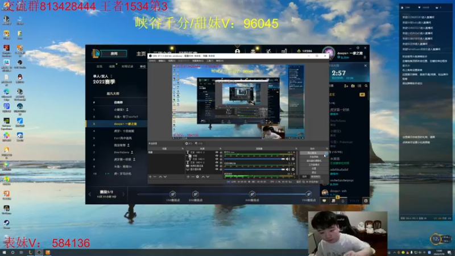Open OBS 编辑 menu

click(162, 61)
